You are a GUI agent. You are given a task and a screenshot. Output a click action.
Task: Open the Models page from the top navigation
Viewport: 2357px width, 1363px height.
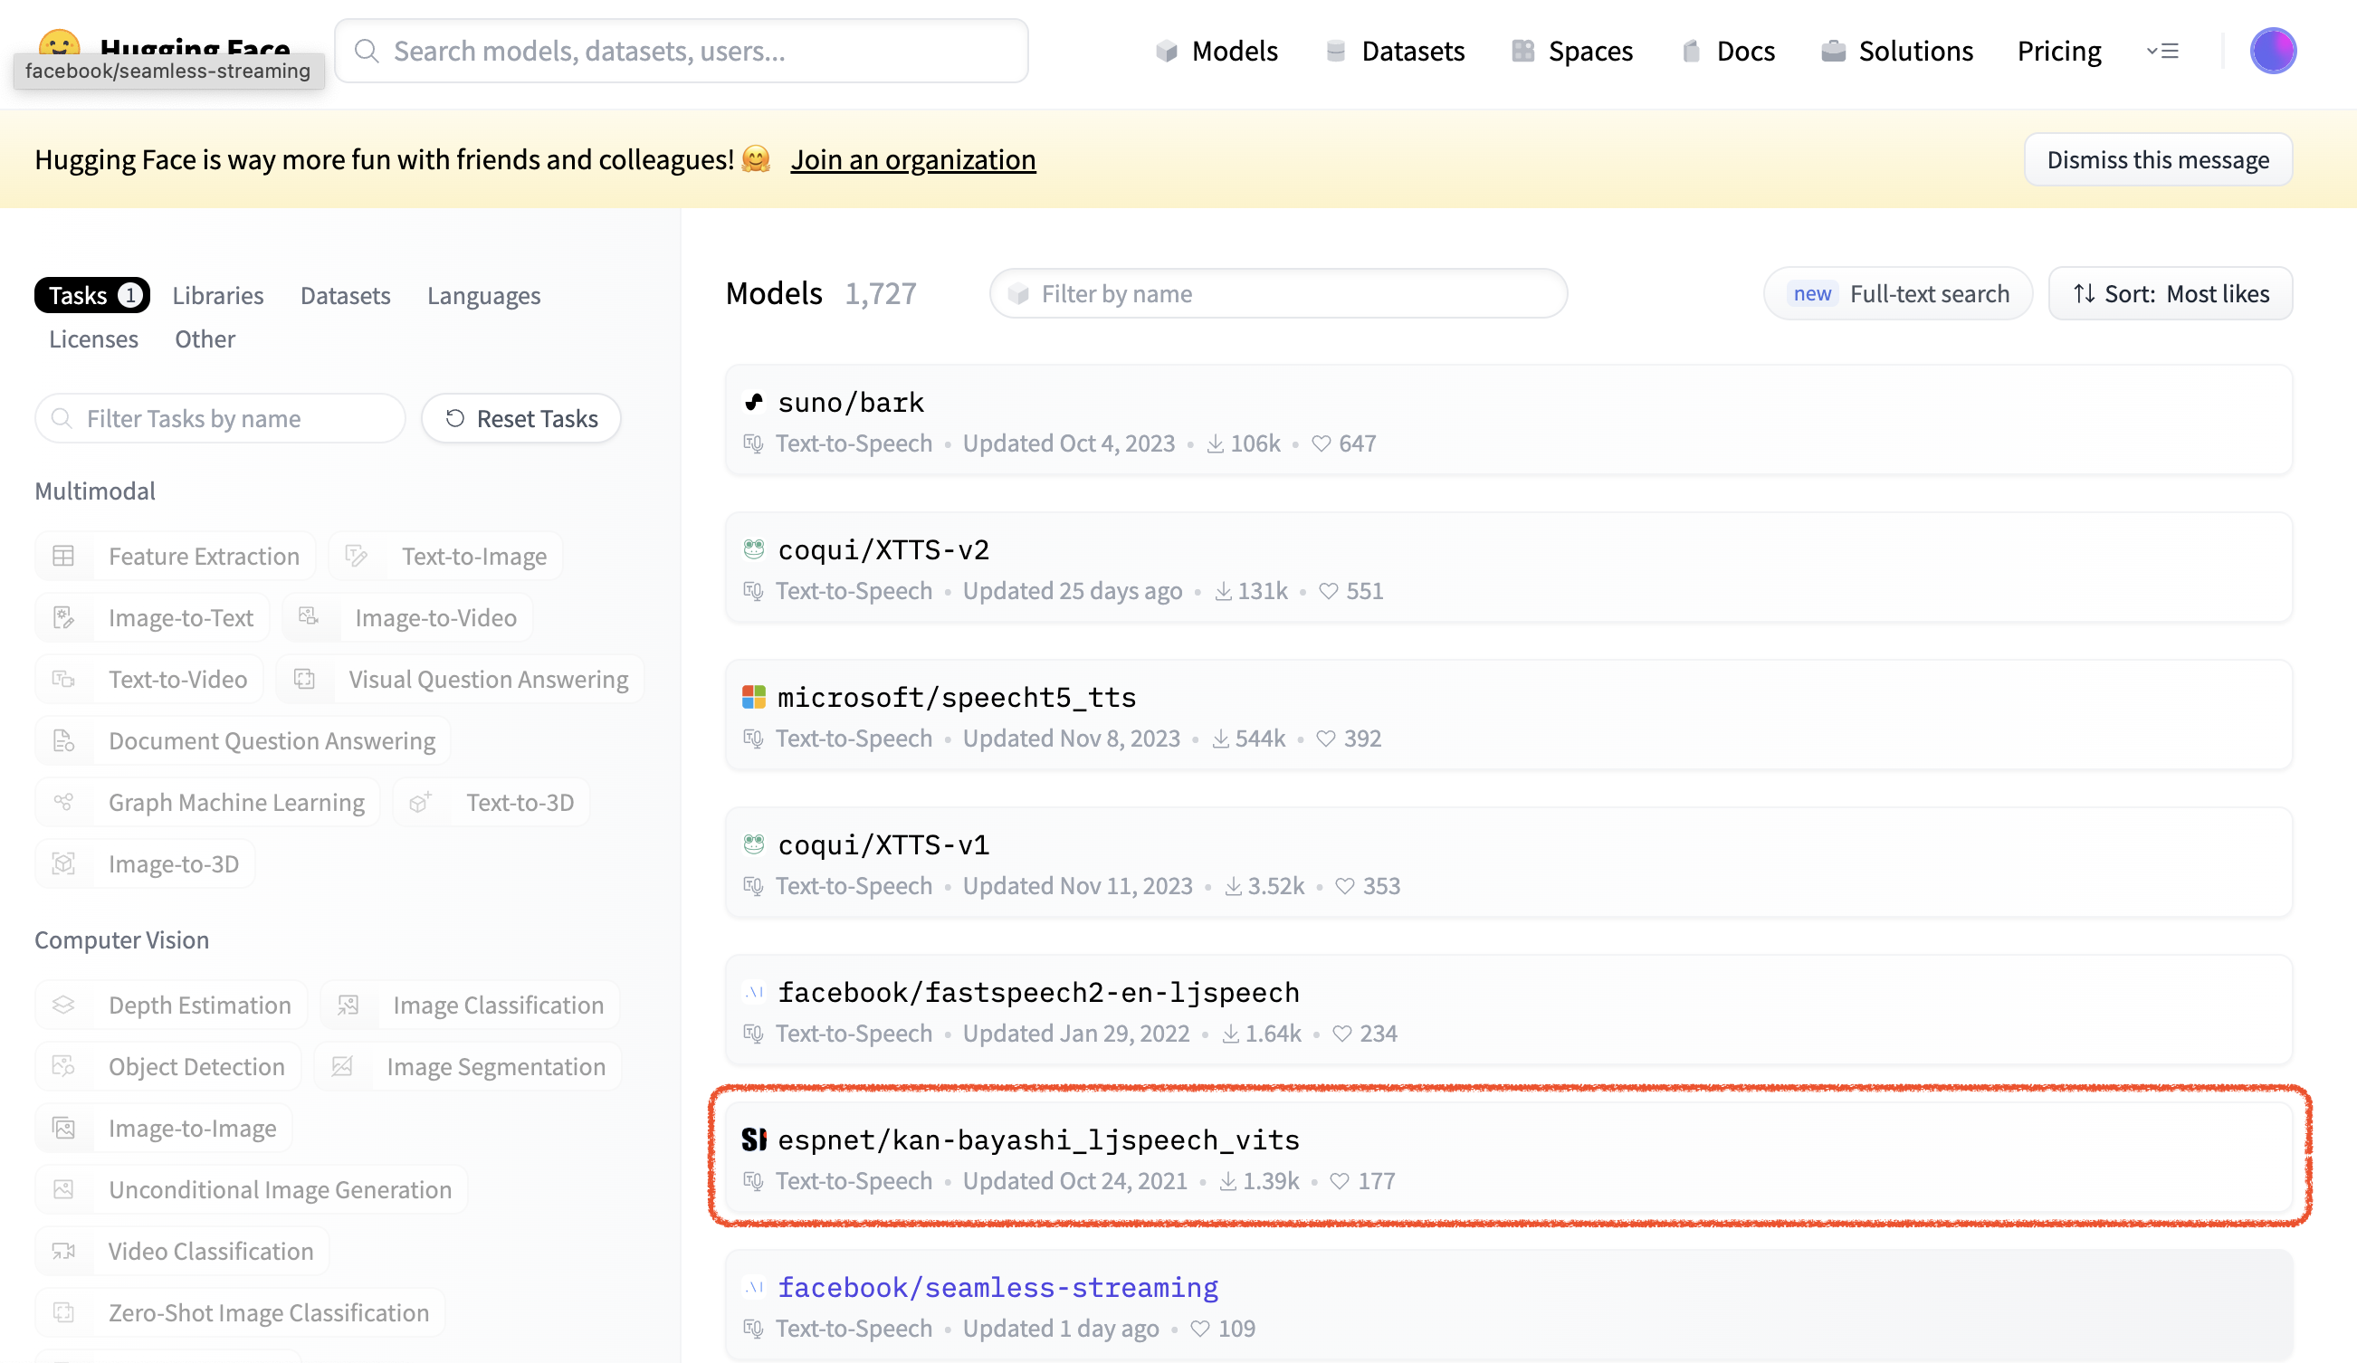coord(1217,51)
